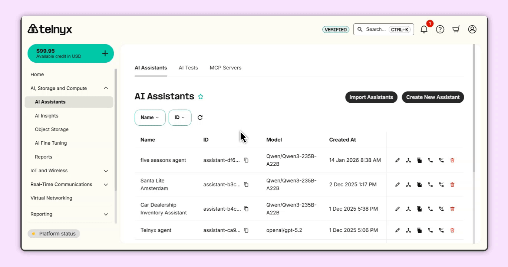Open the notifications bell icon
The width and height of the screenshot is (508, 267).
click(x=424, y=30)
